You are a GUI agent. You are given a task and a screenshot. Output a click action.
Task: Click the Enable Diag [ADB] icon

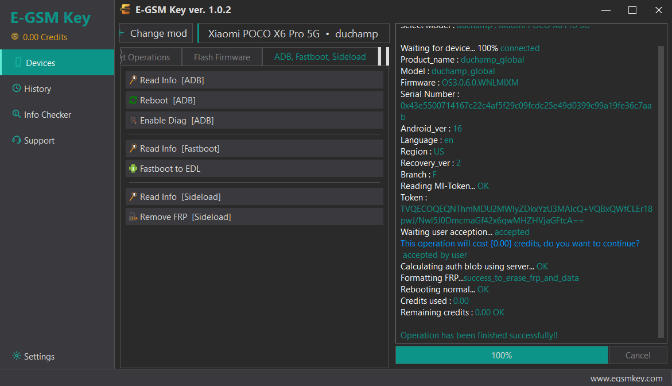pos(133,120)
